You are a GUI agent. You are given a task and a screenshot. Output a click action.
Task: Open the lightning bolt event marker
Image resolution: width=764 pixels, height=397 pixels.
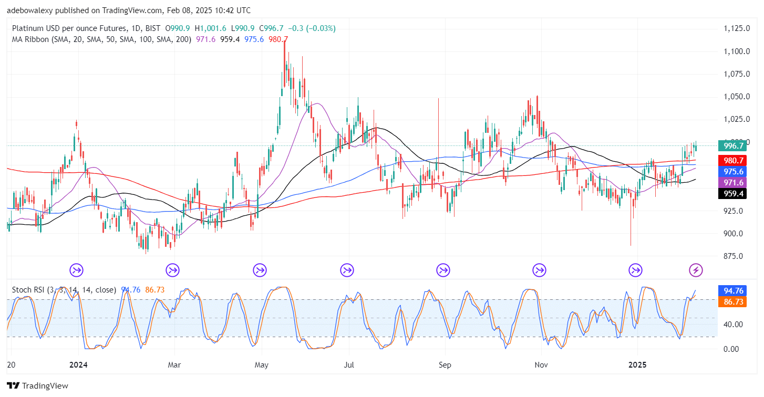click(x=696, y=270)
